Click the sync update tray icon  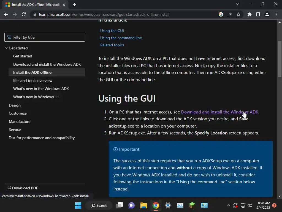click(x=235, y=205)
